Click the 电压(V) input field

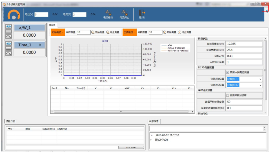click(x=41, y=15)
